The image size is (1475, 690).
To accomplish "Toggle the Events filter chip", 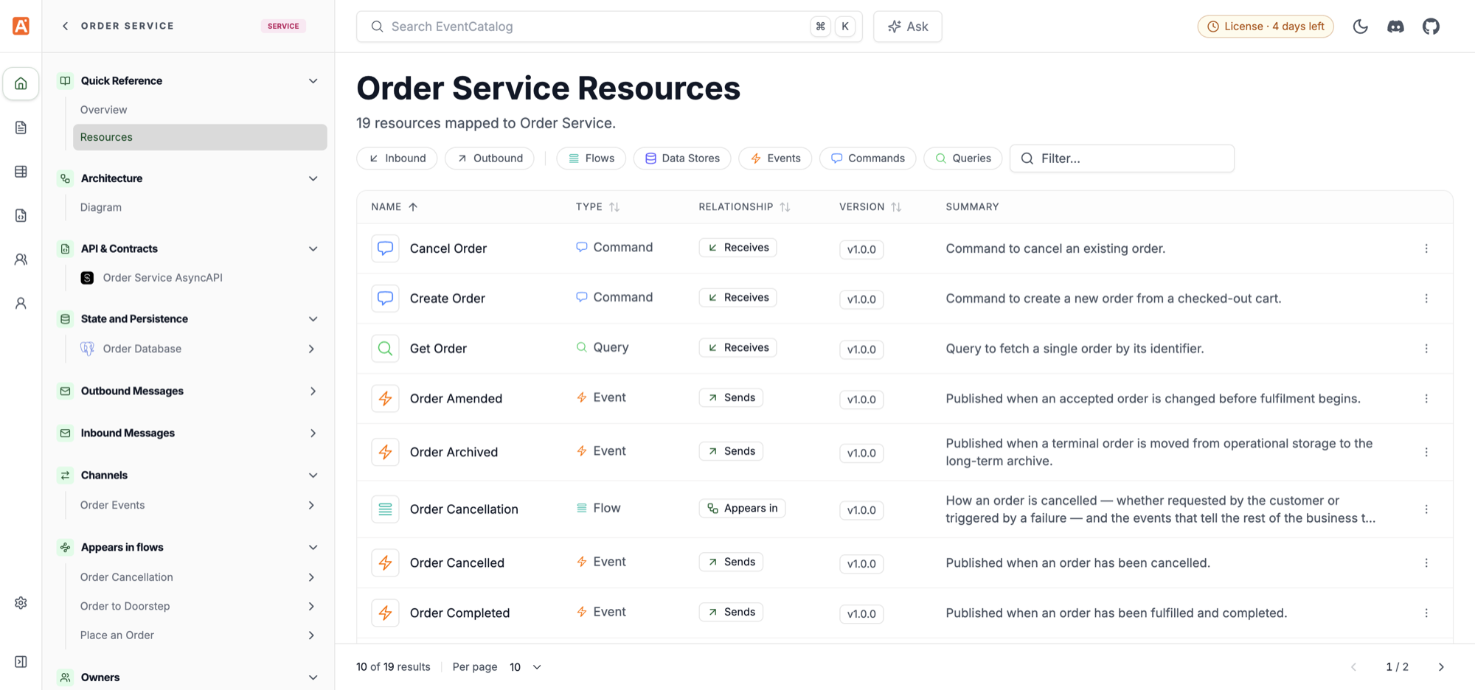I will [x=775, y=158].
